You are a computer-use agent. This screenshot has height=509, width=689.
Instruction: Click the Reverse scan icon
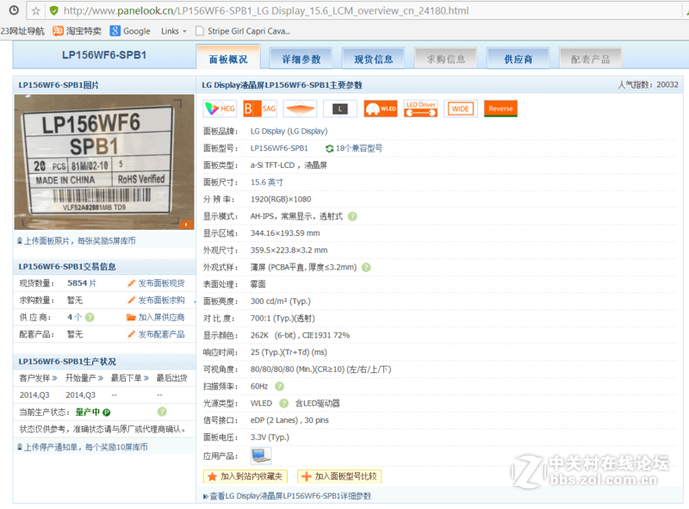coord(500,109)
